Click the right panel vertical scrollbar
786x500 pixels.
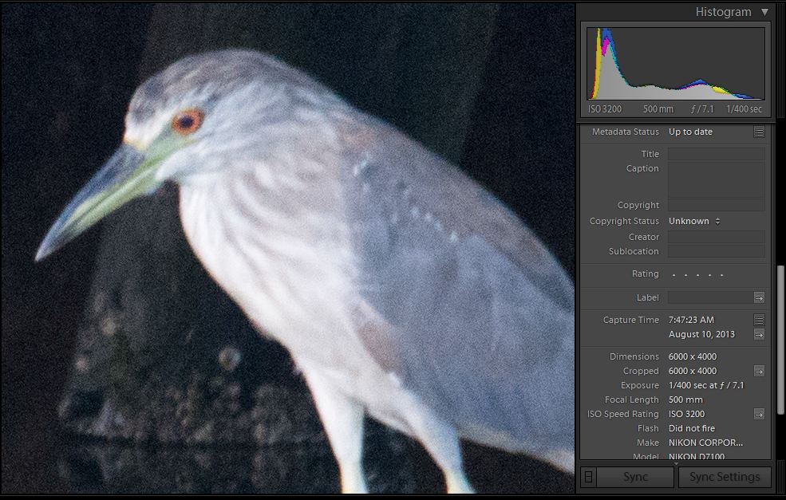(x=780, y=319)
